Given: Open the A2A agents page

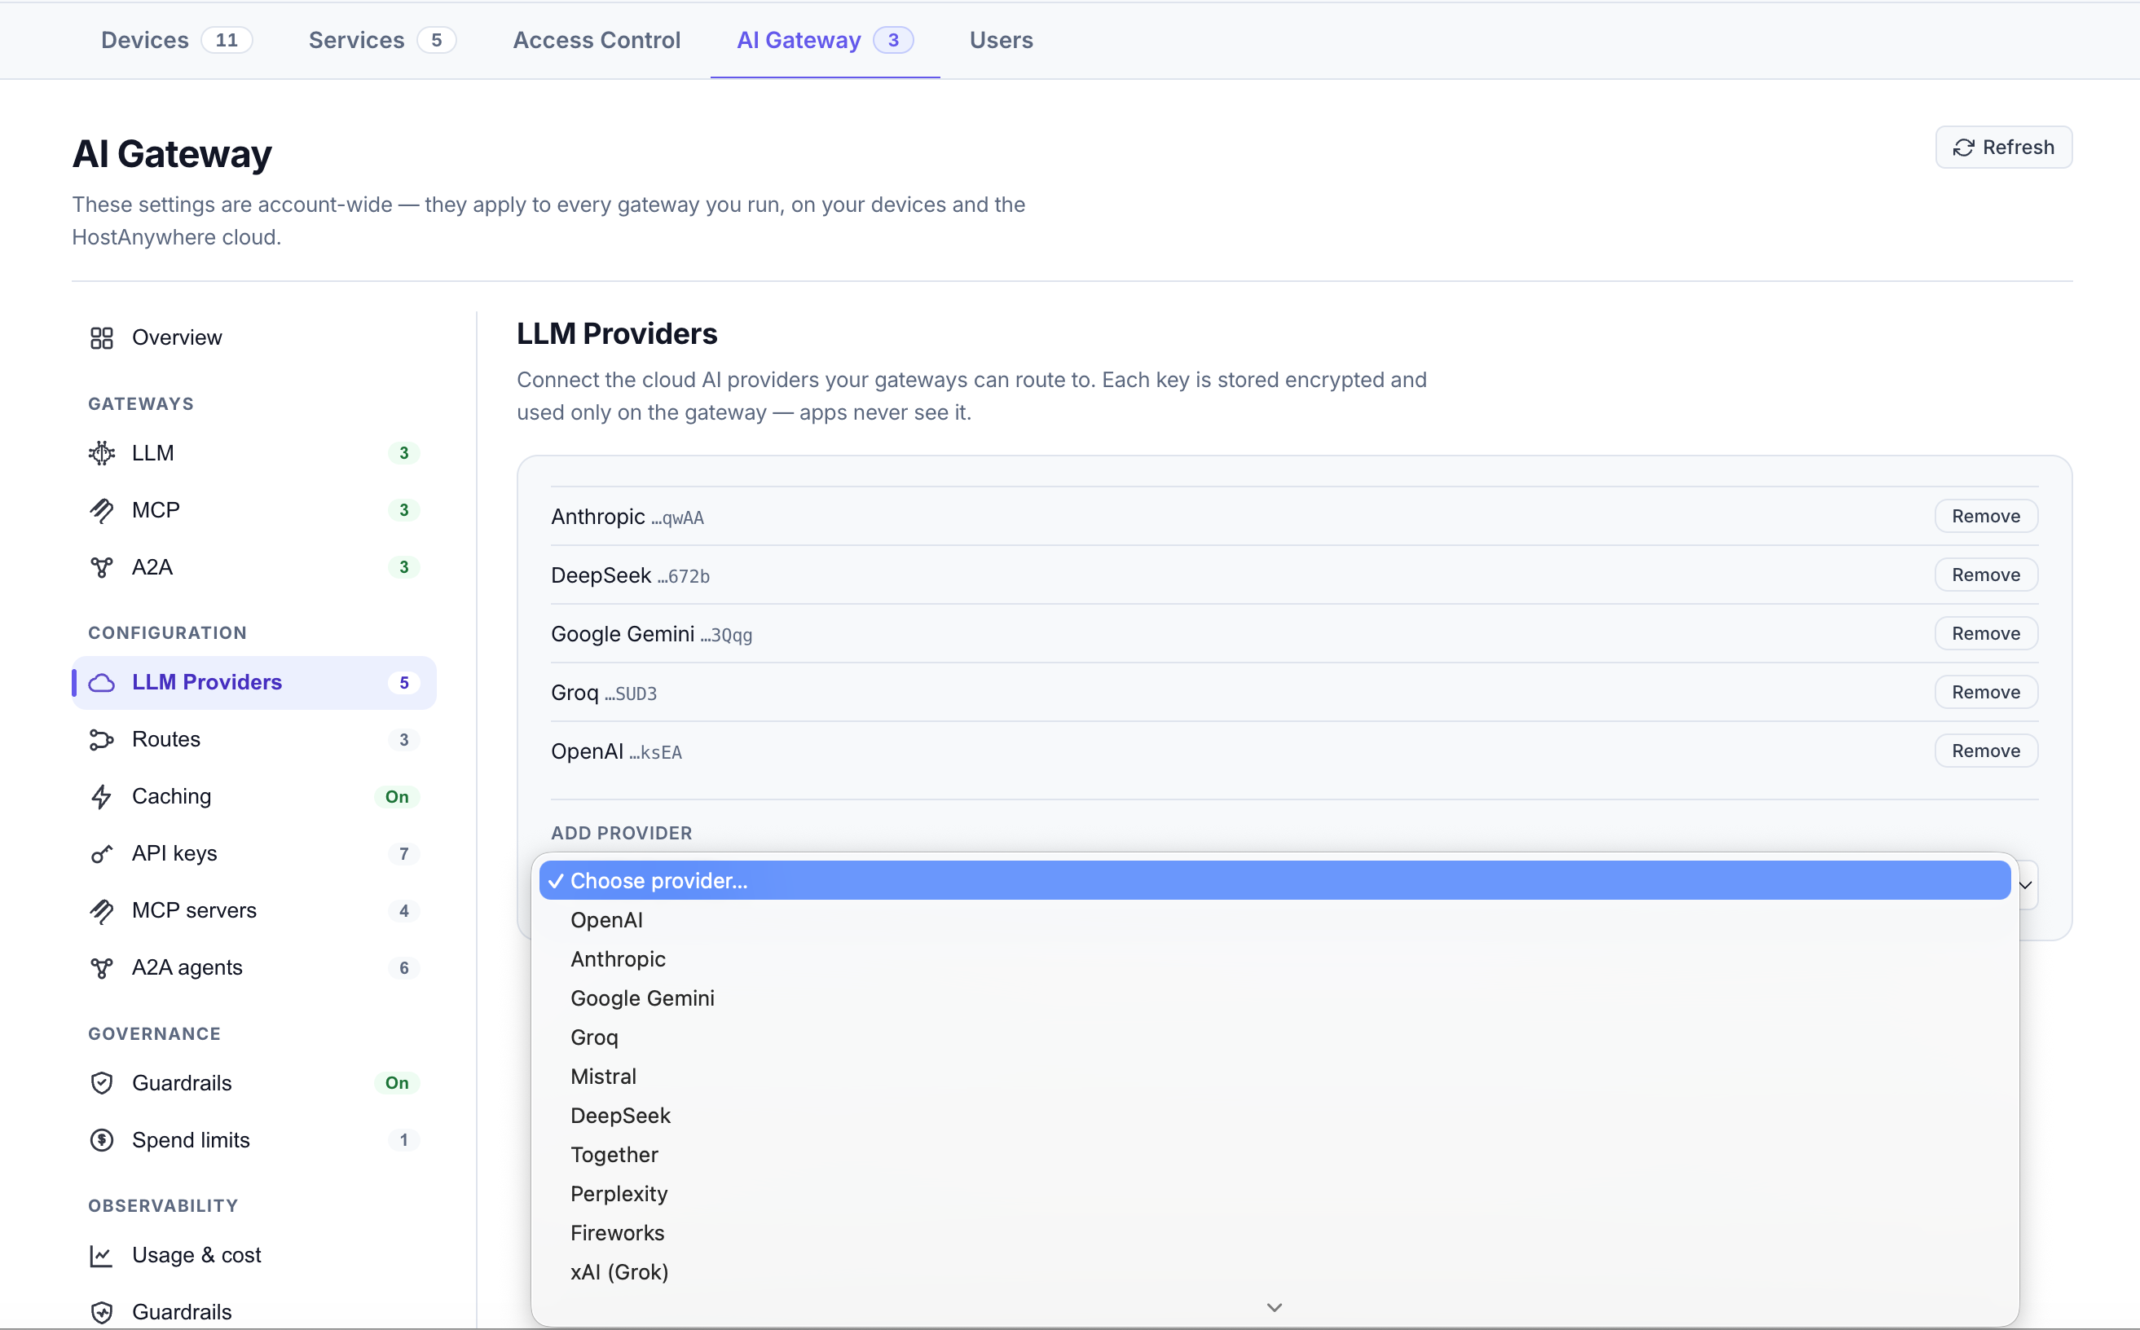Looking at the screenshot, I should (x=254, y=968).
